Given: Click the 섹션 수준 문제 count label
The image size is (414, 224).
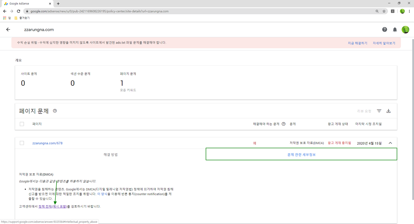Looking at the screenshot, I should coord(80,74).
